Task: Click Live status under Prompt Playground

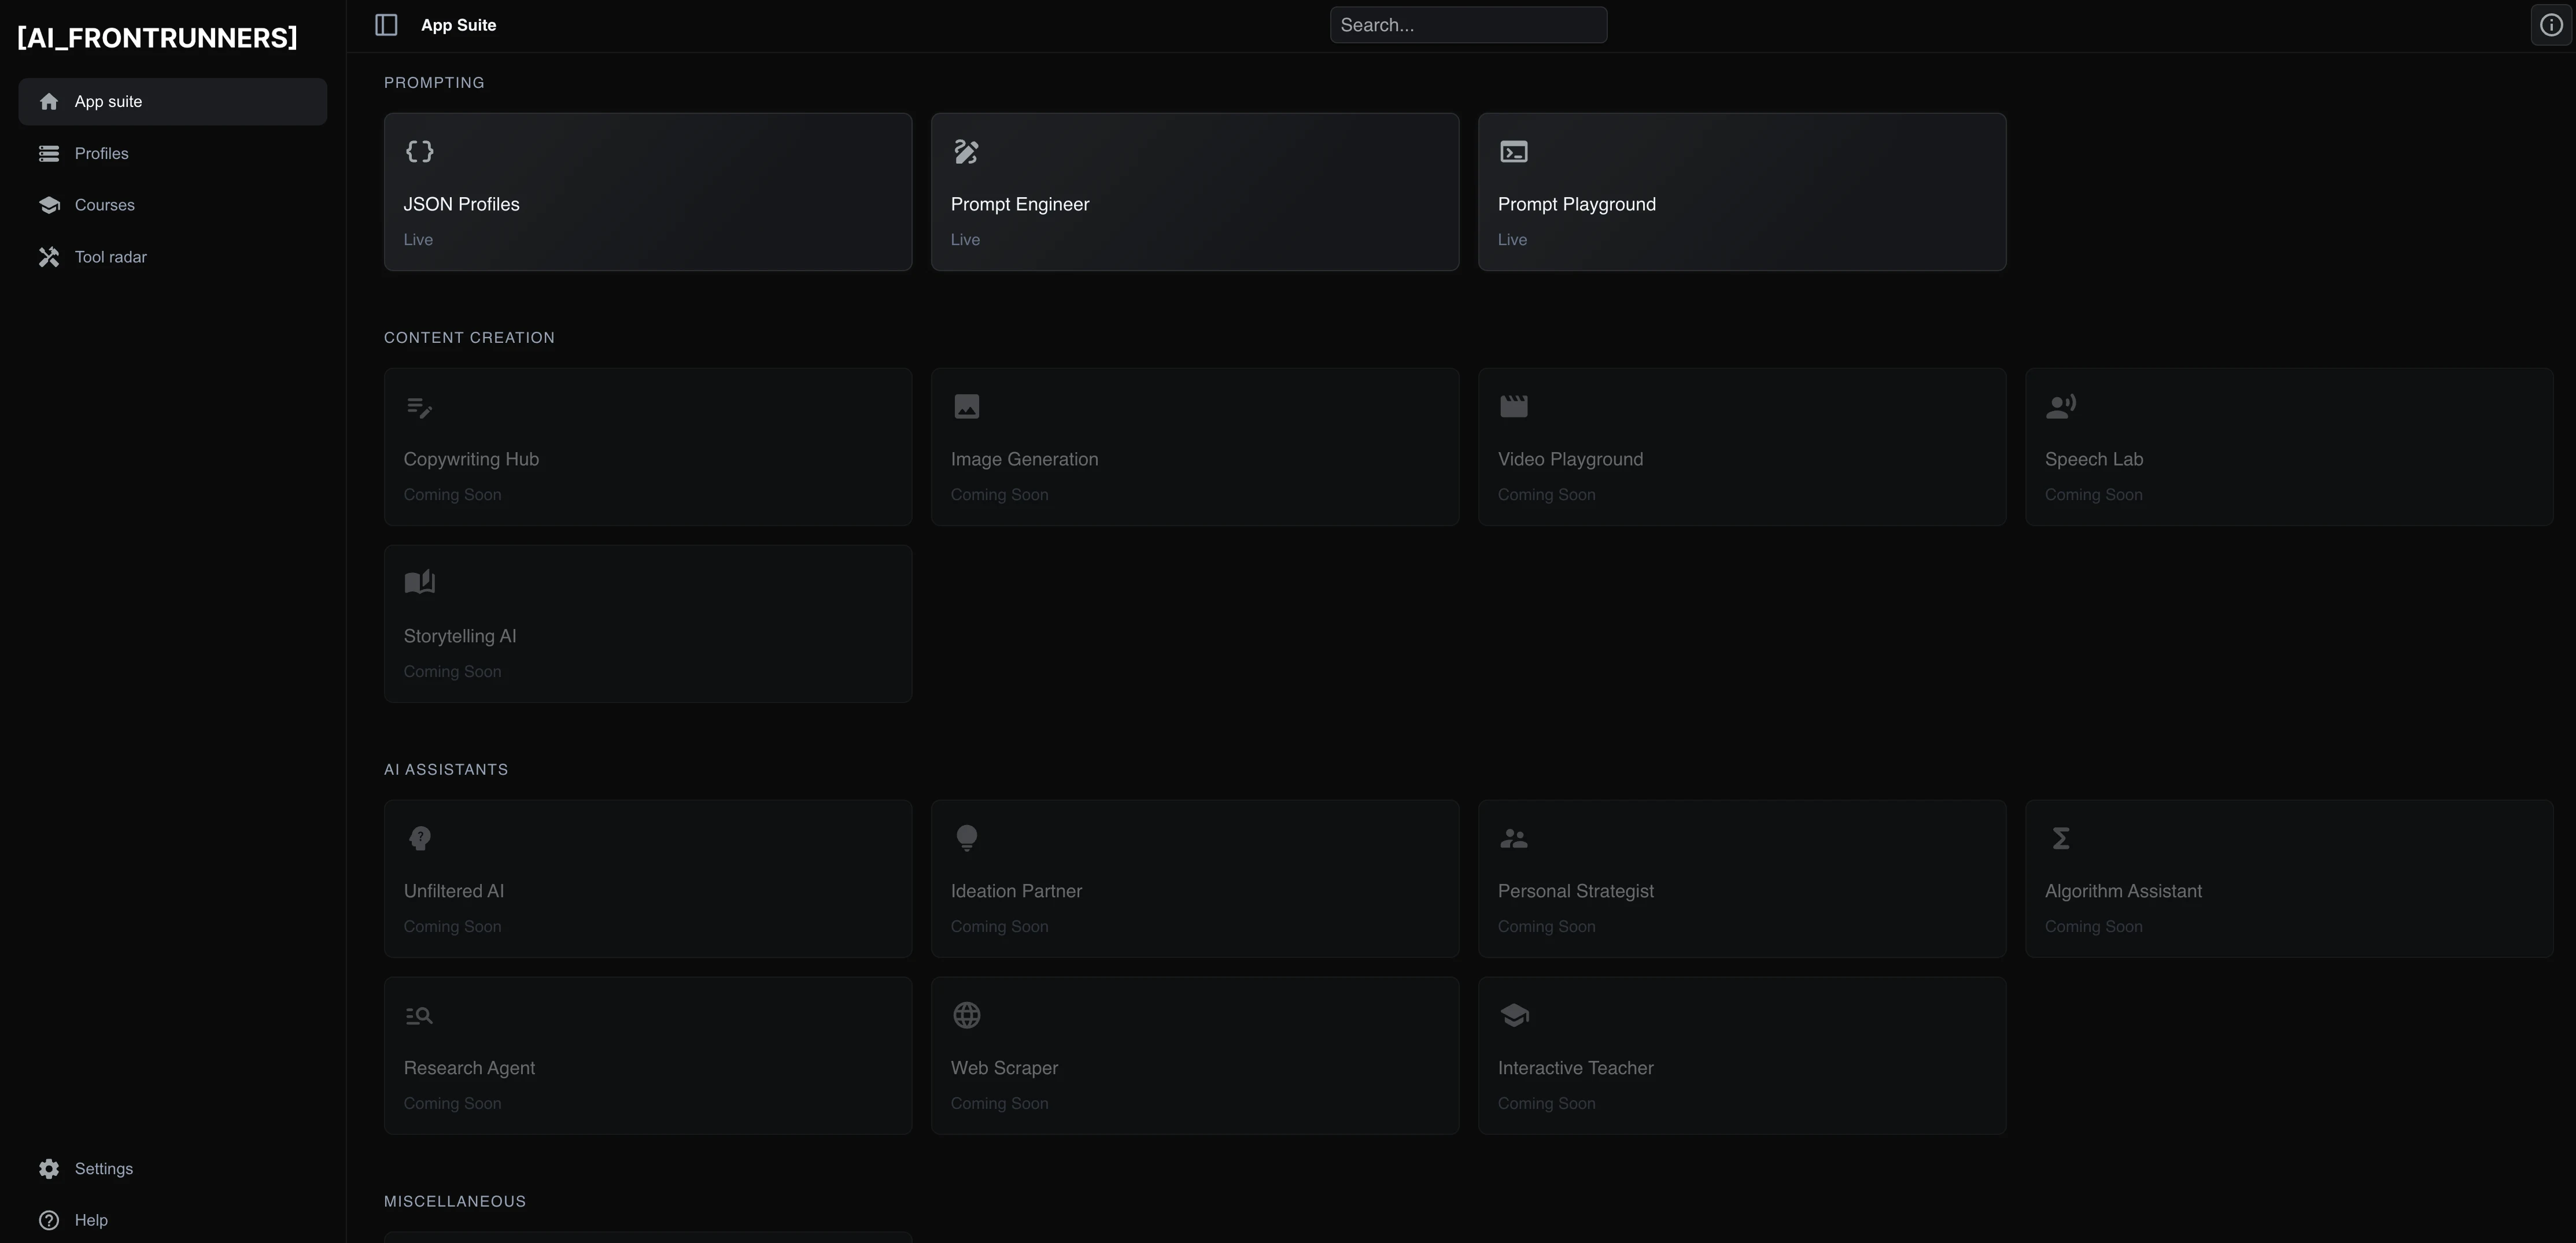Action: click(x=1512, y=240)
